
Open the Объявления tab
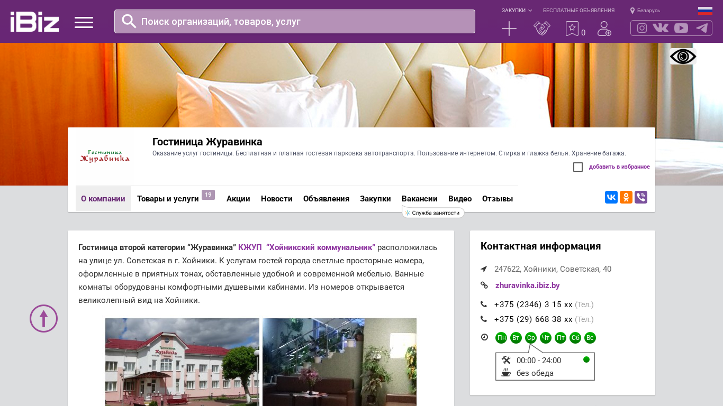tap(326, 199)
